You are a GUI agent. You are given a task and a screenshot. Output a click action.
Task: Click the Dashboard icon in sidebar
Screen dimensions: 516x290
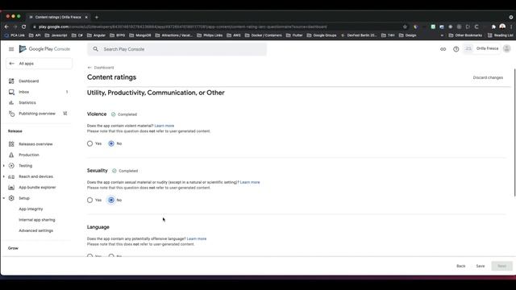click(11, 81)
